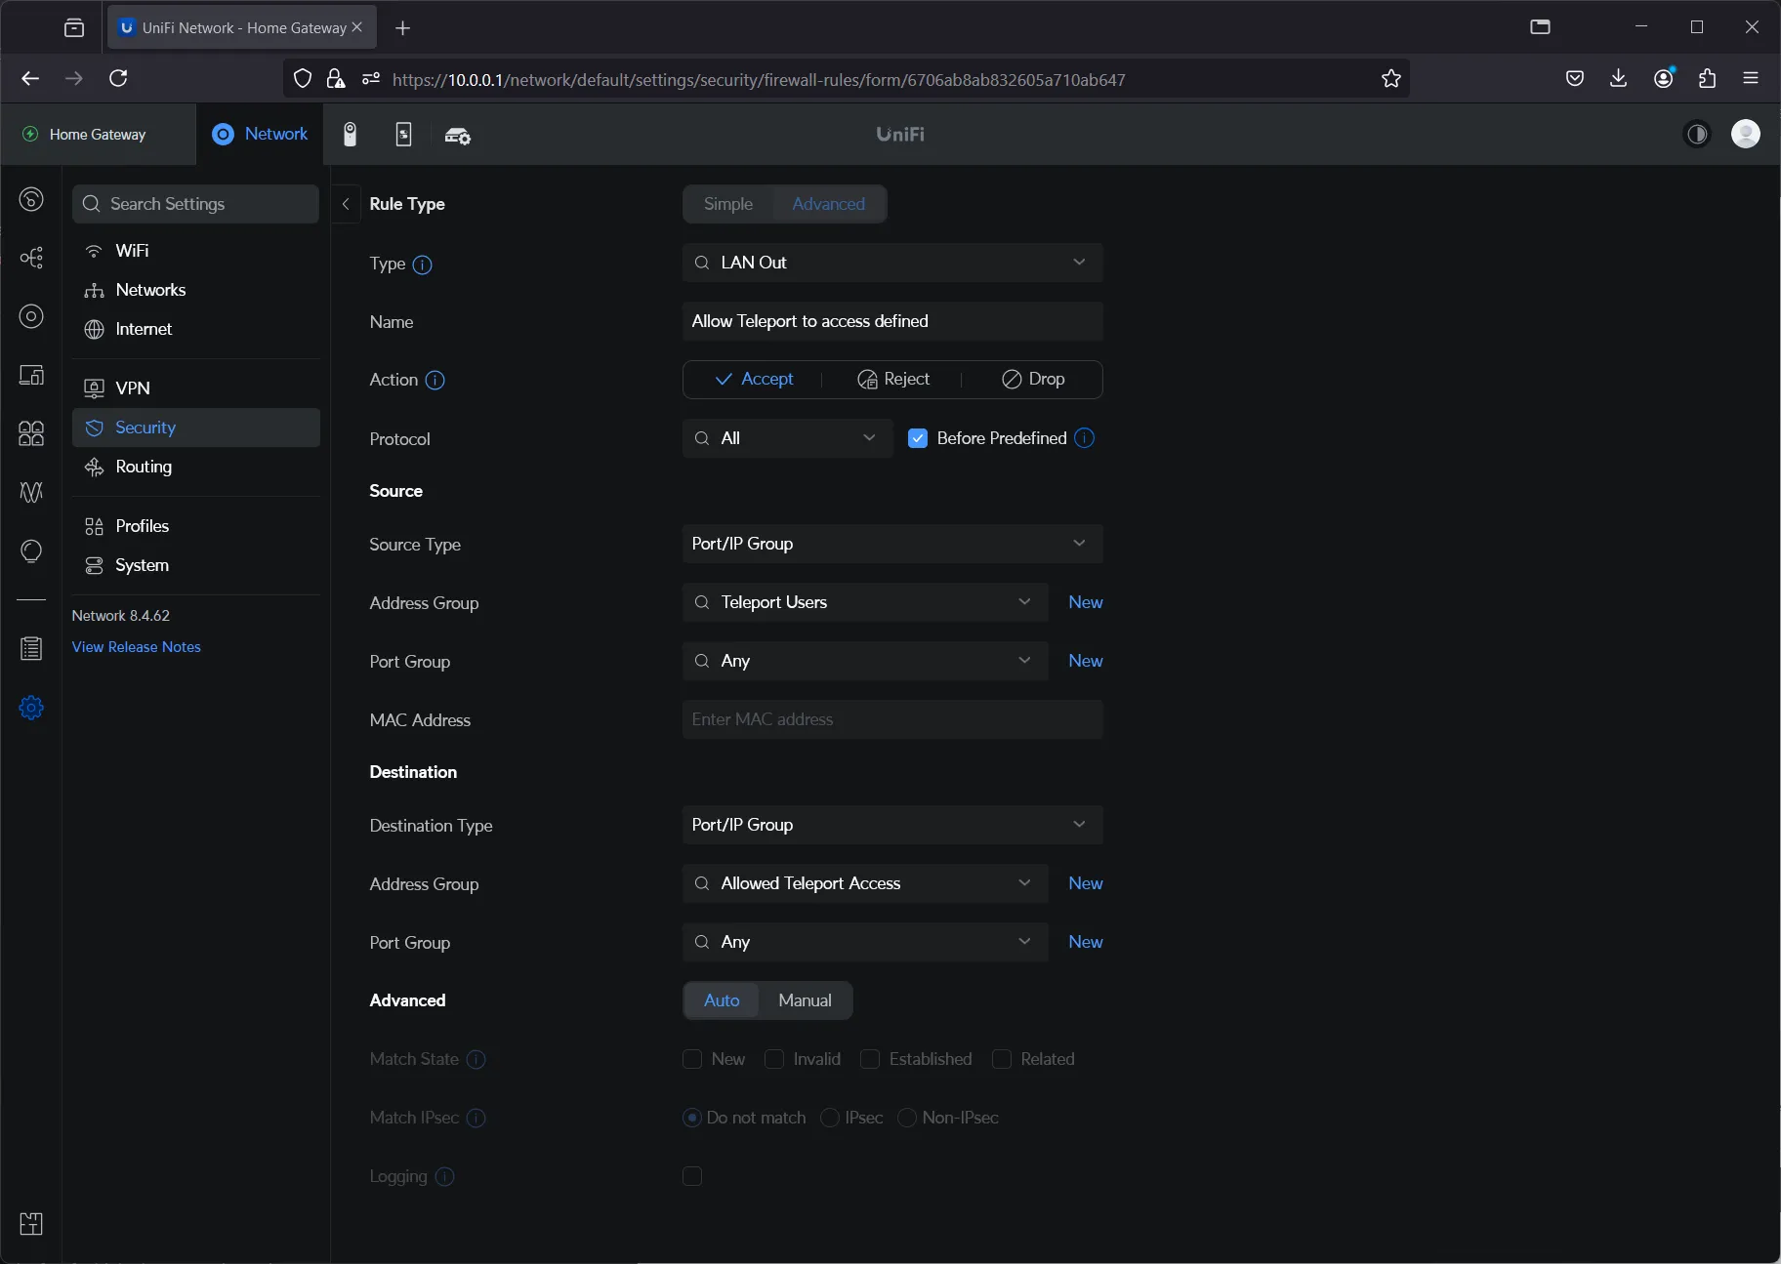Image resolution: width=1781 pixels, height=1264 pixels.
Task: Bookmark this page with the star icon
Action: pos(1391,79)
